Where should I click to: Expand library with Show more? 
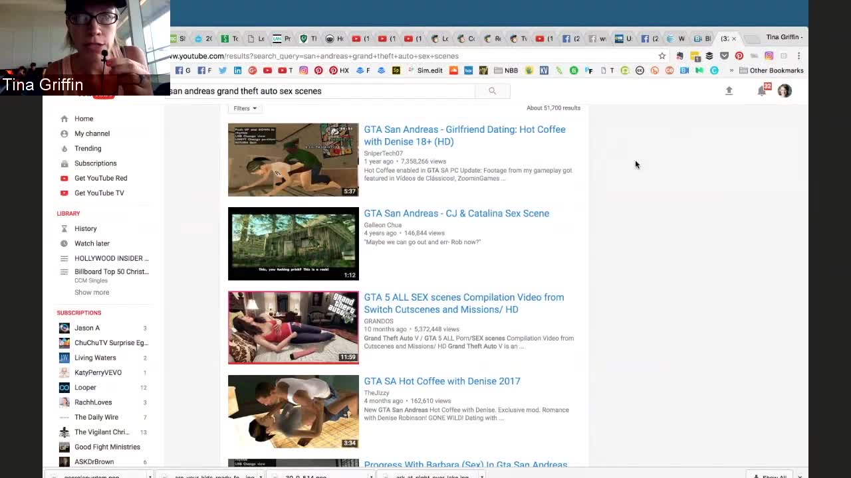coord(92,292)
